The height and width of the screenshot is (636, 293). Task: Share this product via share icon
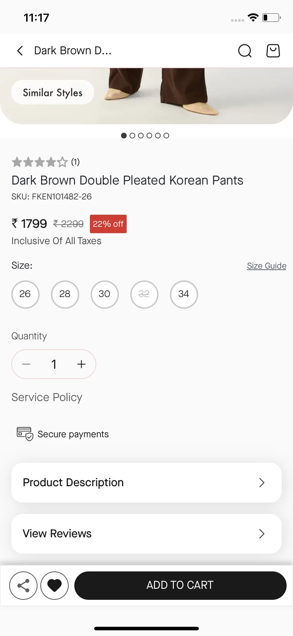[x=23, y=586]
